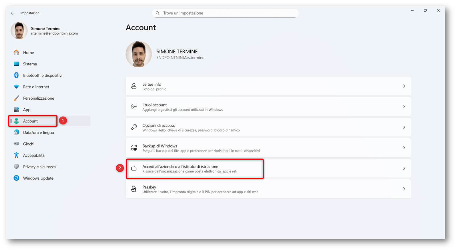Focus the Trova un'impostazione search field
The height and width of the screenshot is (251, 457).
click(225, 13)
